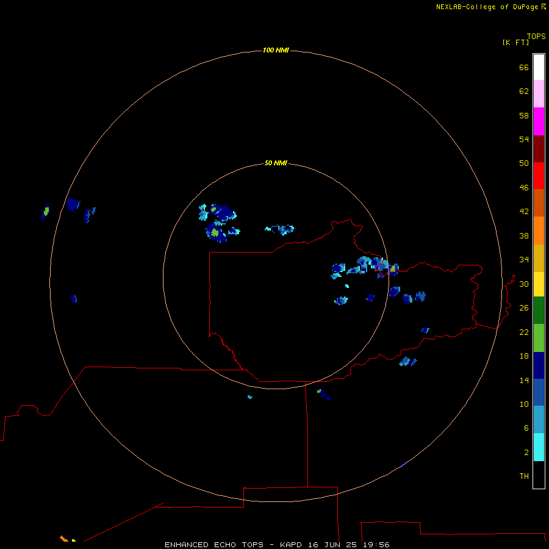This screenshot has height=549, width=549.
Task: Click the magenta 58 legend swatch
Action: click(539, 121)
